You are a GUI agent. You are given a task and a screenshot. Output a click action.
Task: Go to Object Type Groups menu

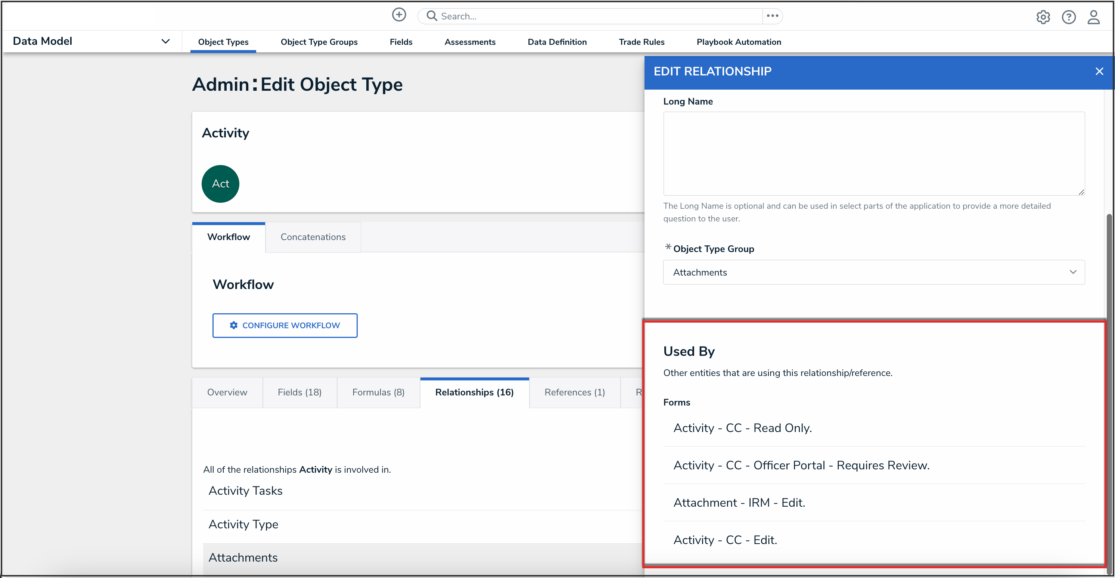[x=319, y=42]
